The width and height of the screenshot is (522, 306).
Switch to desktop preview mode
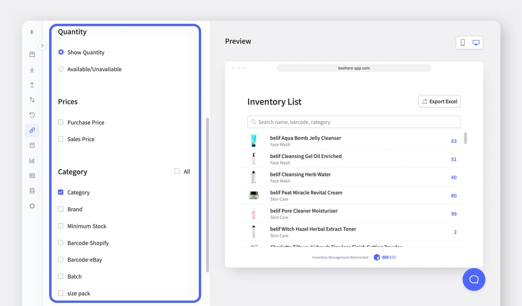click(476, 42)
